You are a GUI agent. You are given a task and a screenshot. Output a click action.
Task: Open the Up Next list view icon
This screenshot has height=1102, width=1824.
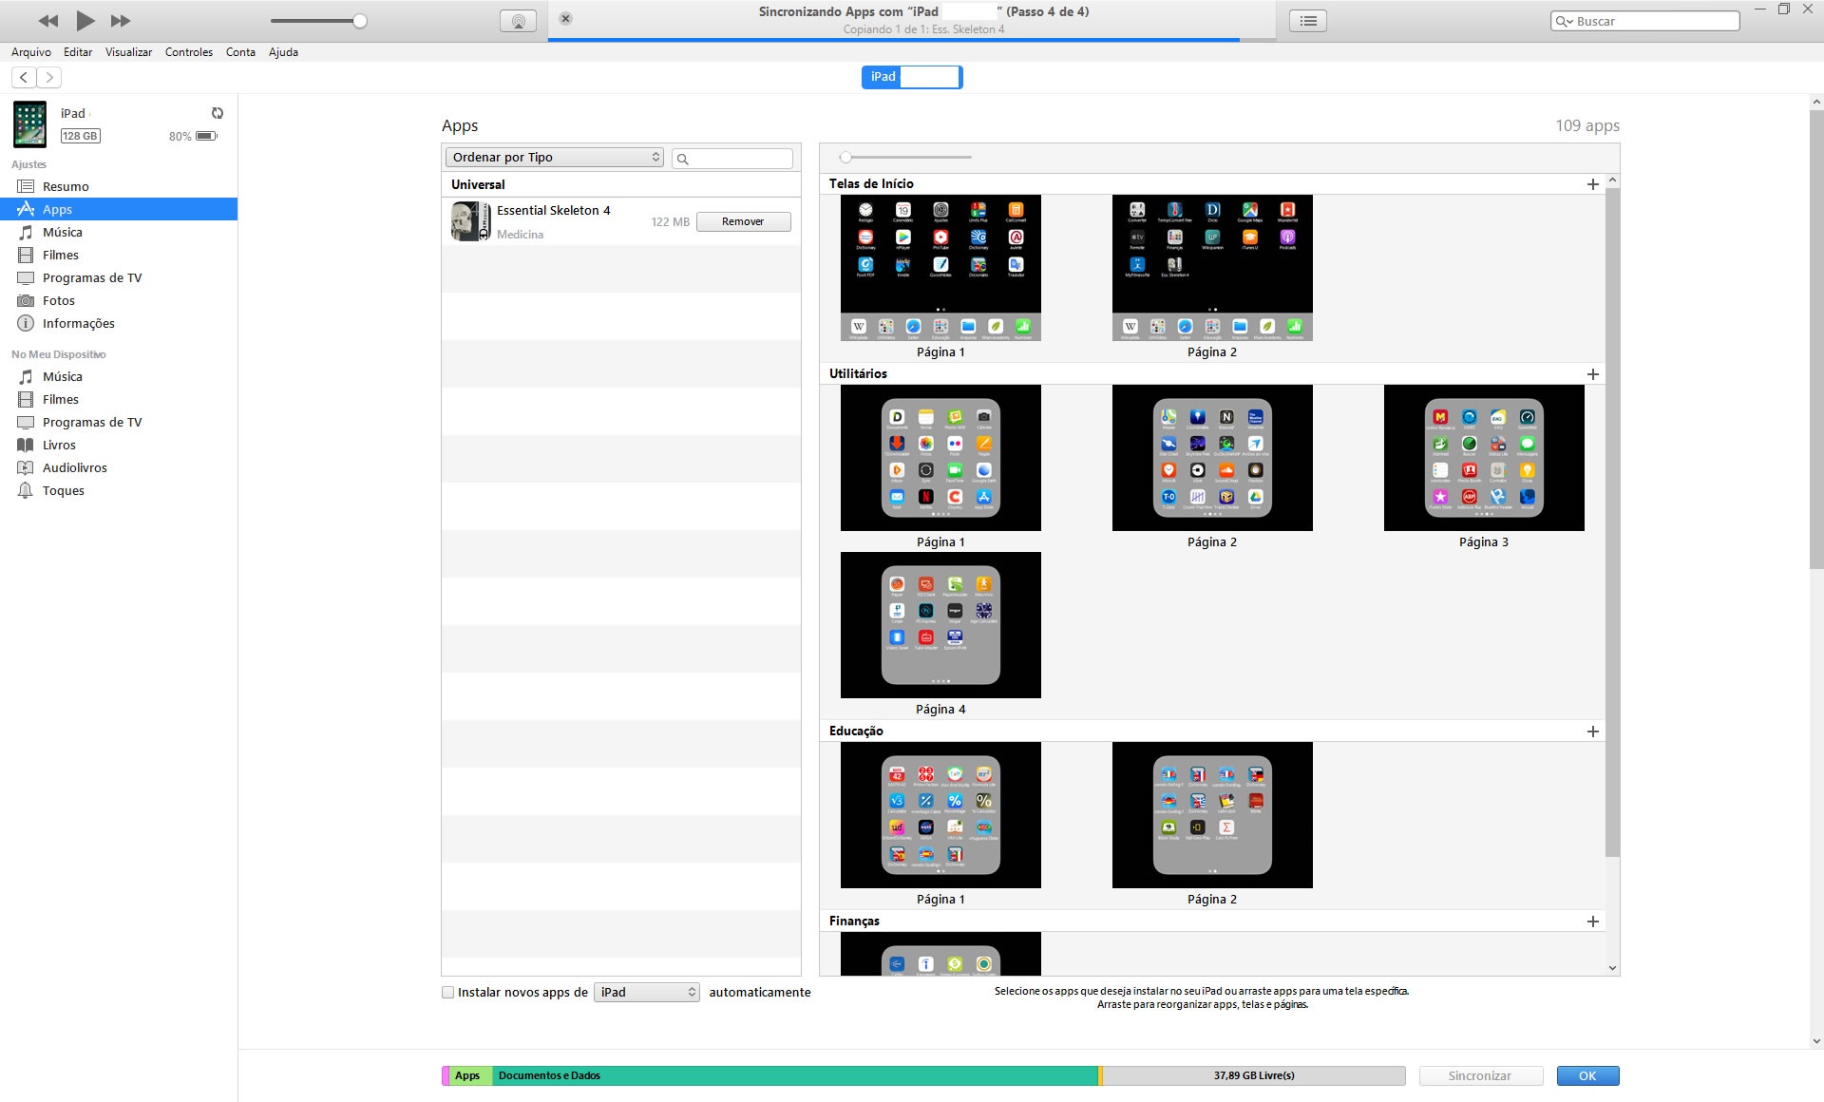point(1308,21)
